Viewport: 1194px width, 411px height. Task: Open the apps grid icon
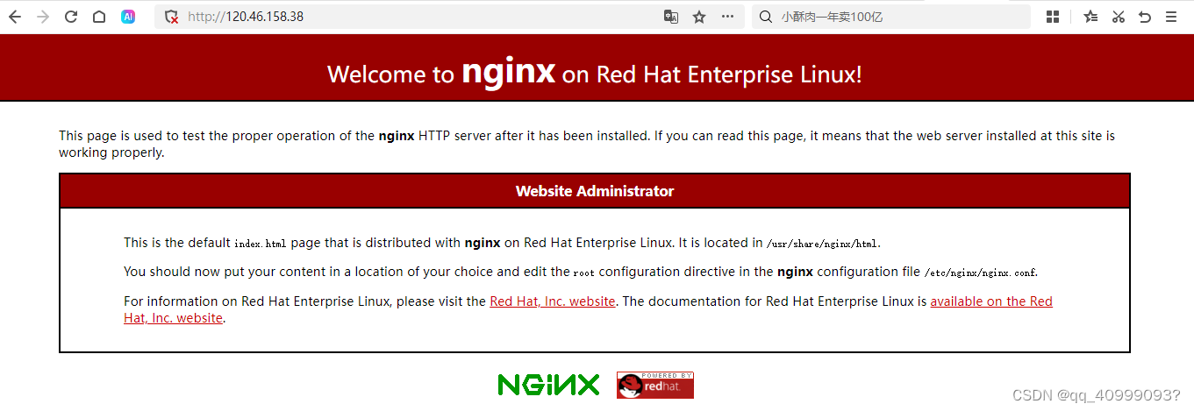click(1053, 17)
